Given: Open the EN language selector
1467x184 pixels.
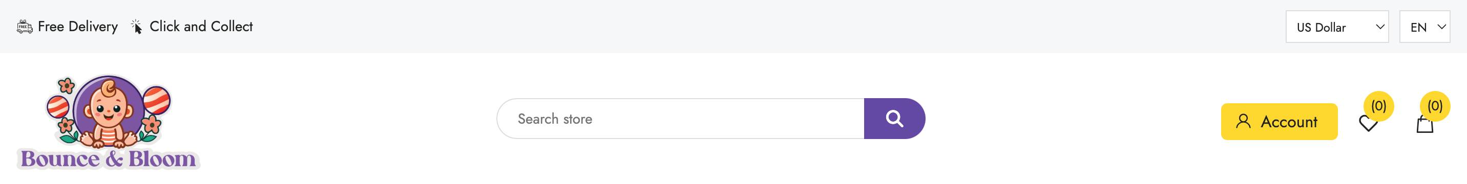Looking at the screenshot, I should point(1425,27).
